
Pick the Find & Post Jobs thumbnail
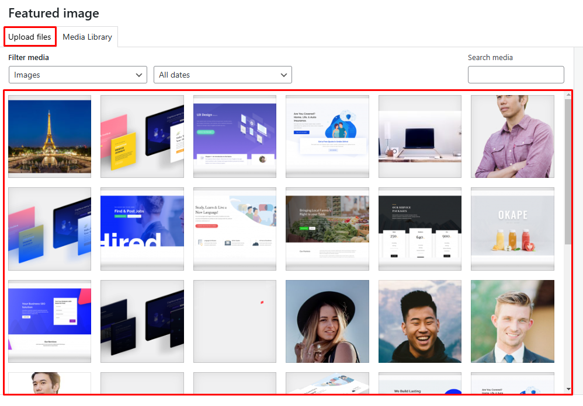(x=142, y=229)
